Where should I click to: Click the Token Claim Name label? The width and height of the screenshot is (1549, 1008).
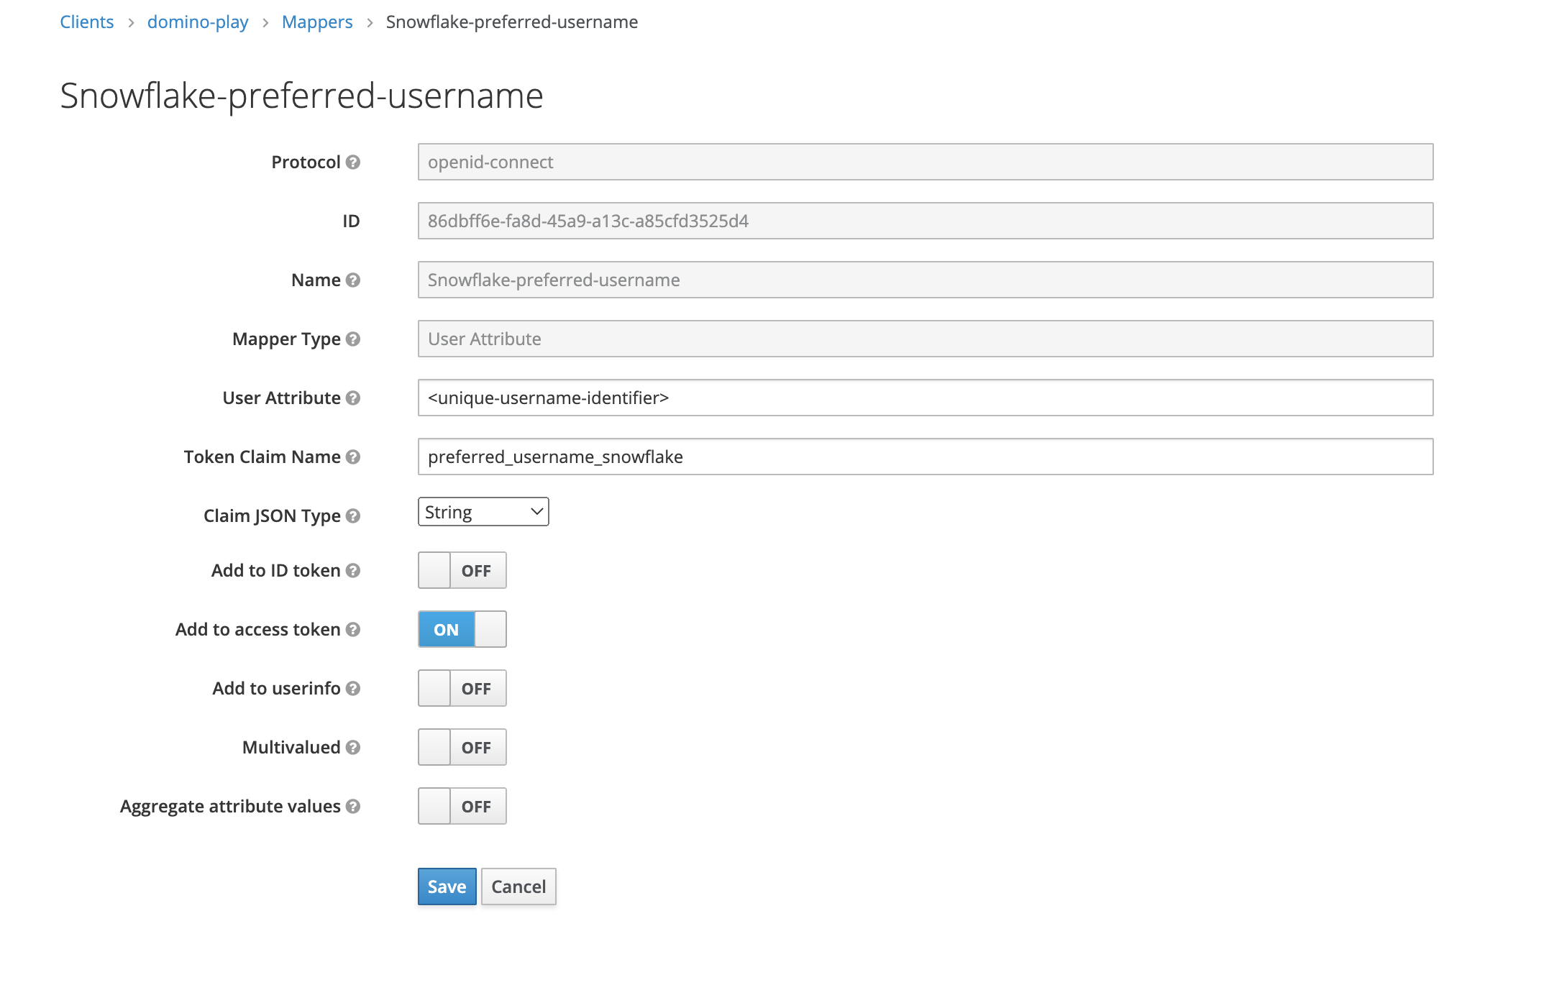262,457
